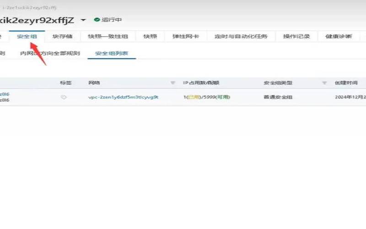Click the 标签 column header
366x229 pixels.
[65, 83]
